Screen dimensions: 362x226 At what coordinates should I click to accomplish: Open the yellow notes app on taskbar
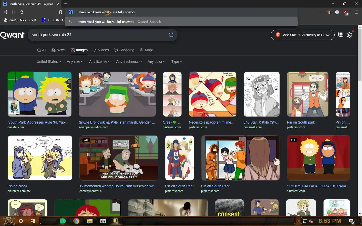116,221
